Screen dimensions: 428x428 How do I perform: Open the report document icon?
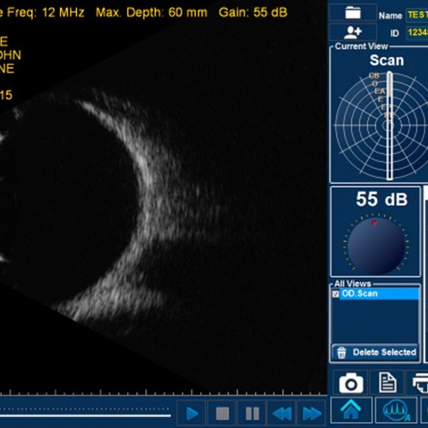coord(388,382)
